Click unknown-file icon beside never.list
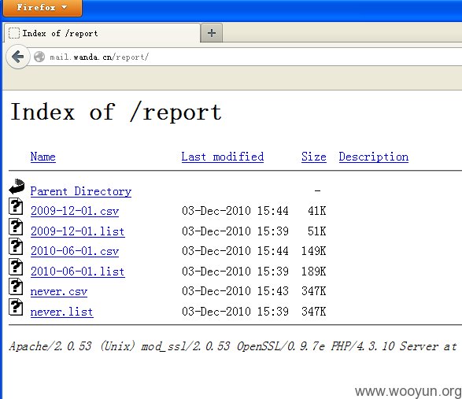 16,307
